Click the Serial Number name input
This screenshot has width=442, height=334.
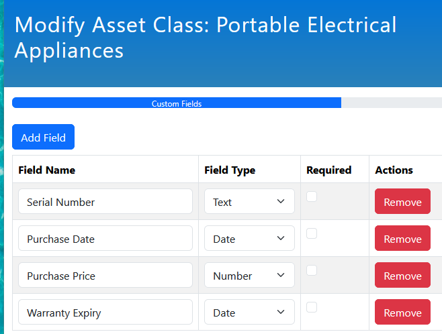(105, 202)
